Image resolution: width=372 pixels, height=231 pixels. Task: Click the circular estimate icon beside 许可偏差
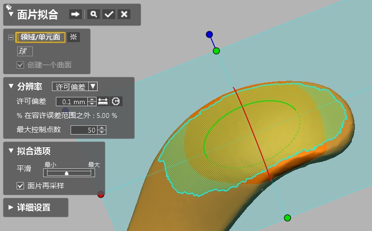tap(116, 101)
